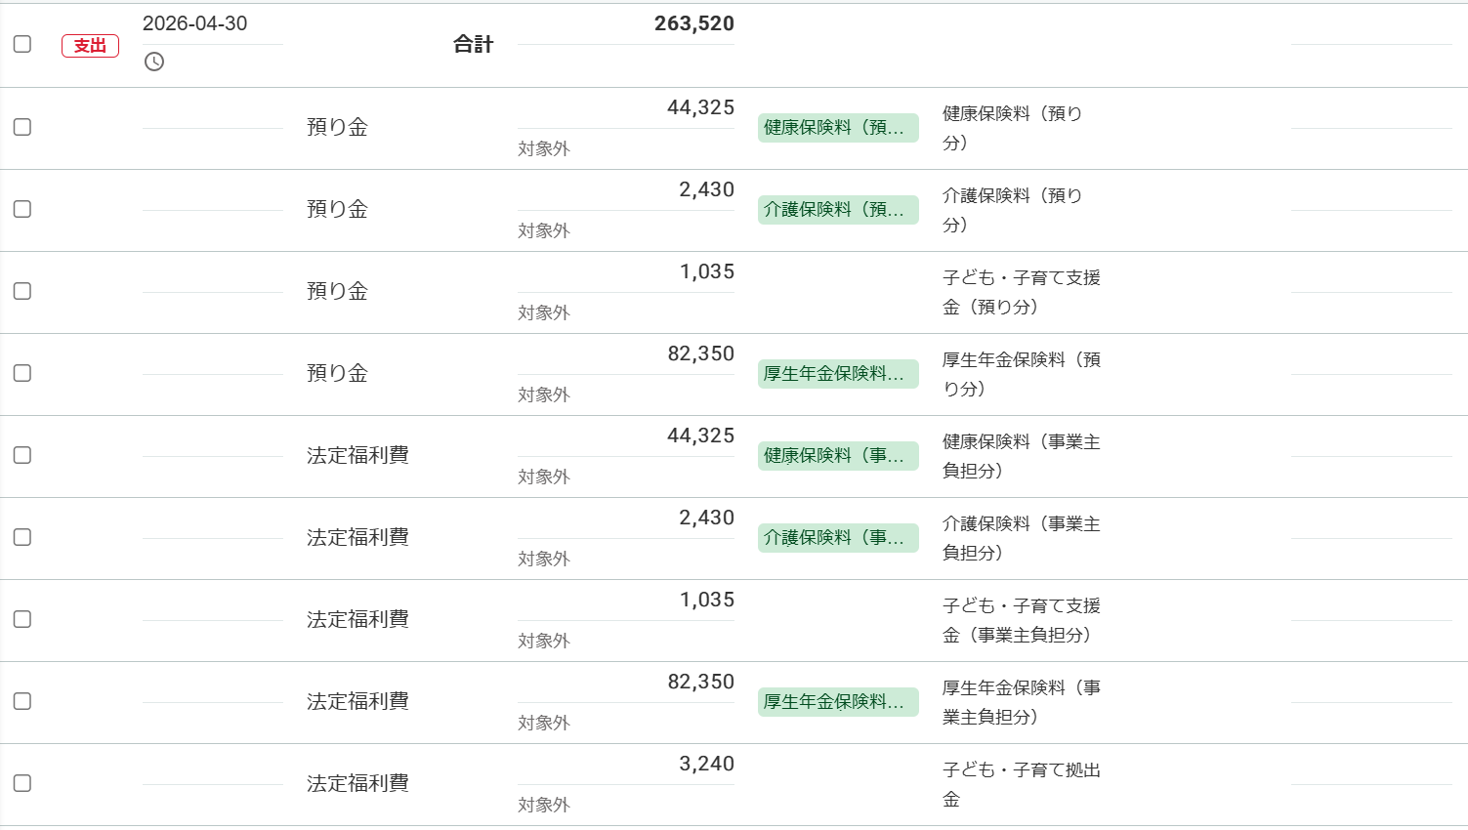
Task: Click amount 2,430 in 預り金 row
Action: tap(707, 189)
